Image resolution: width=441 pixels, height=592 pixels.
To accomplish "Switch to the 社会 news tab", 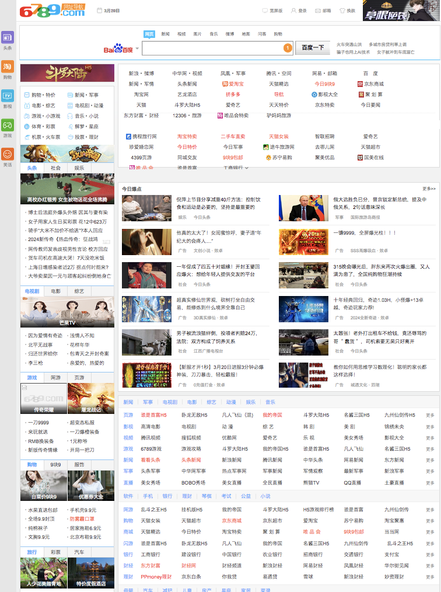I will (56, 168).
